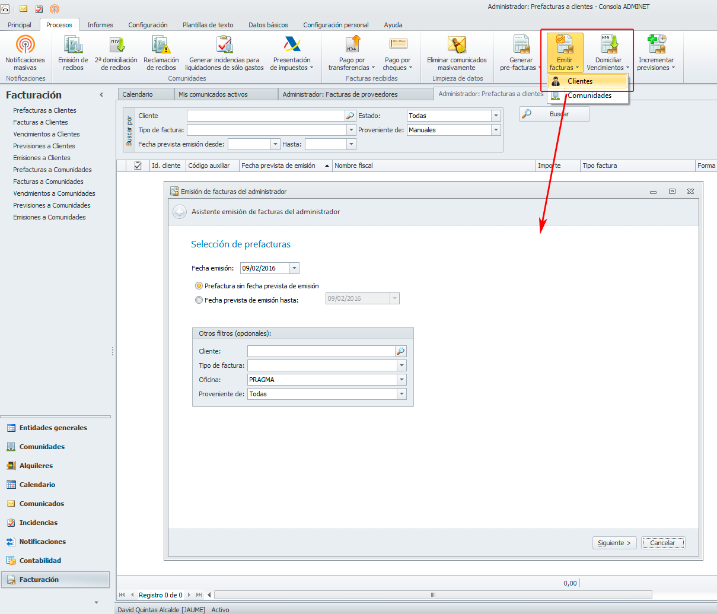Open Generar incidencias para liquidaciones tool
717x614 pixels.
(x=224, y=52)
